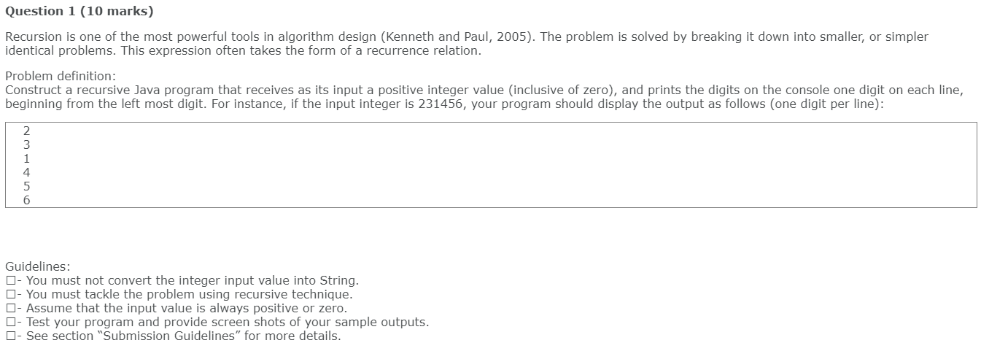Click digit 6 in the output box
This screenshot has height=351, width=981.
click(x=27, y=200)
